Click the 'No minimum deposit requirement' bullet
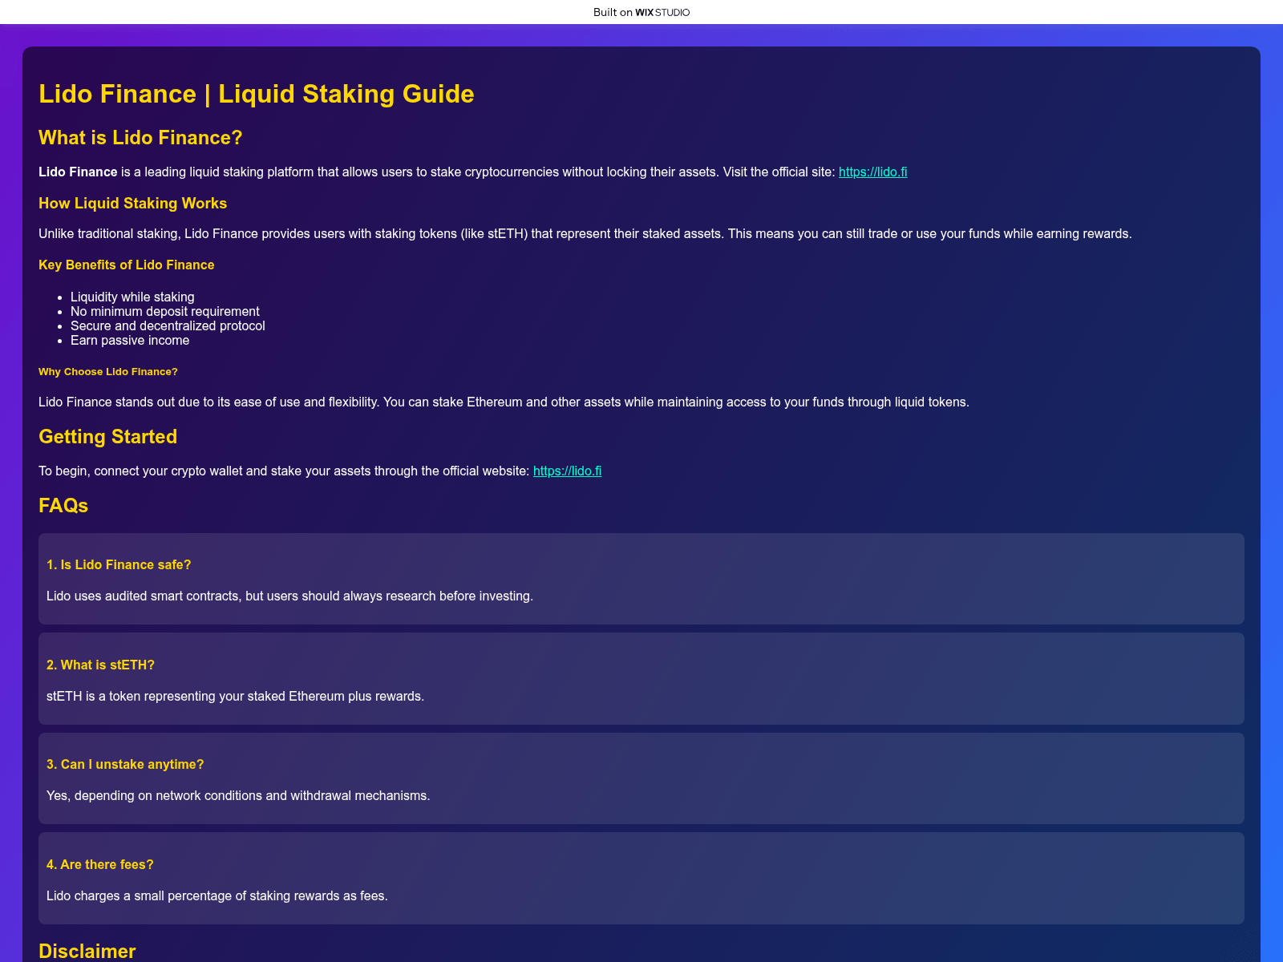This screenshot has height=962, width=1283. [164, 311]
